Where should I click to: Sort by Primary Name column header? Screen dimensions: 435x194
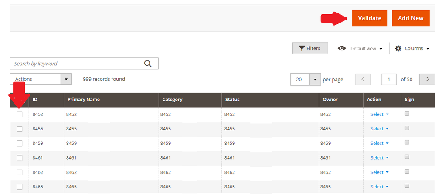(84, 100)
